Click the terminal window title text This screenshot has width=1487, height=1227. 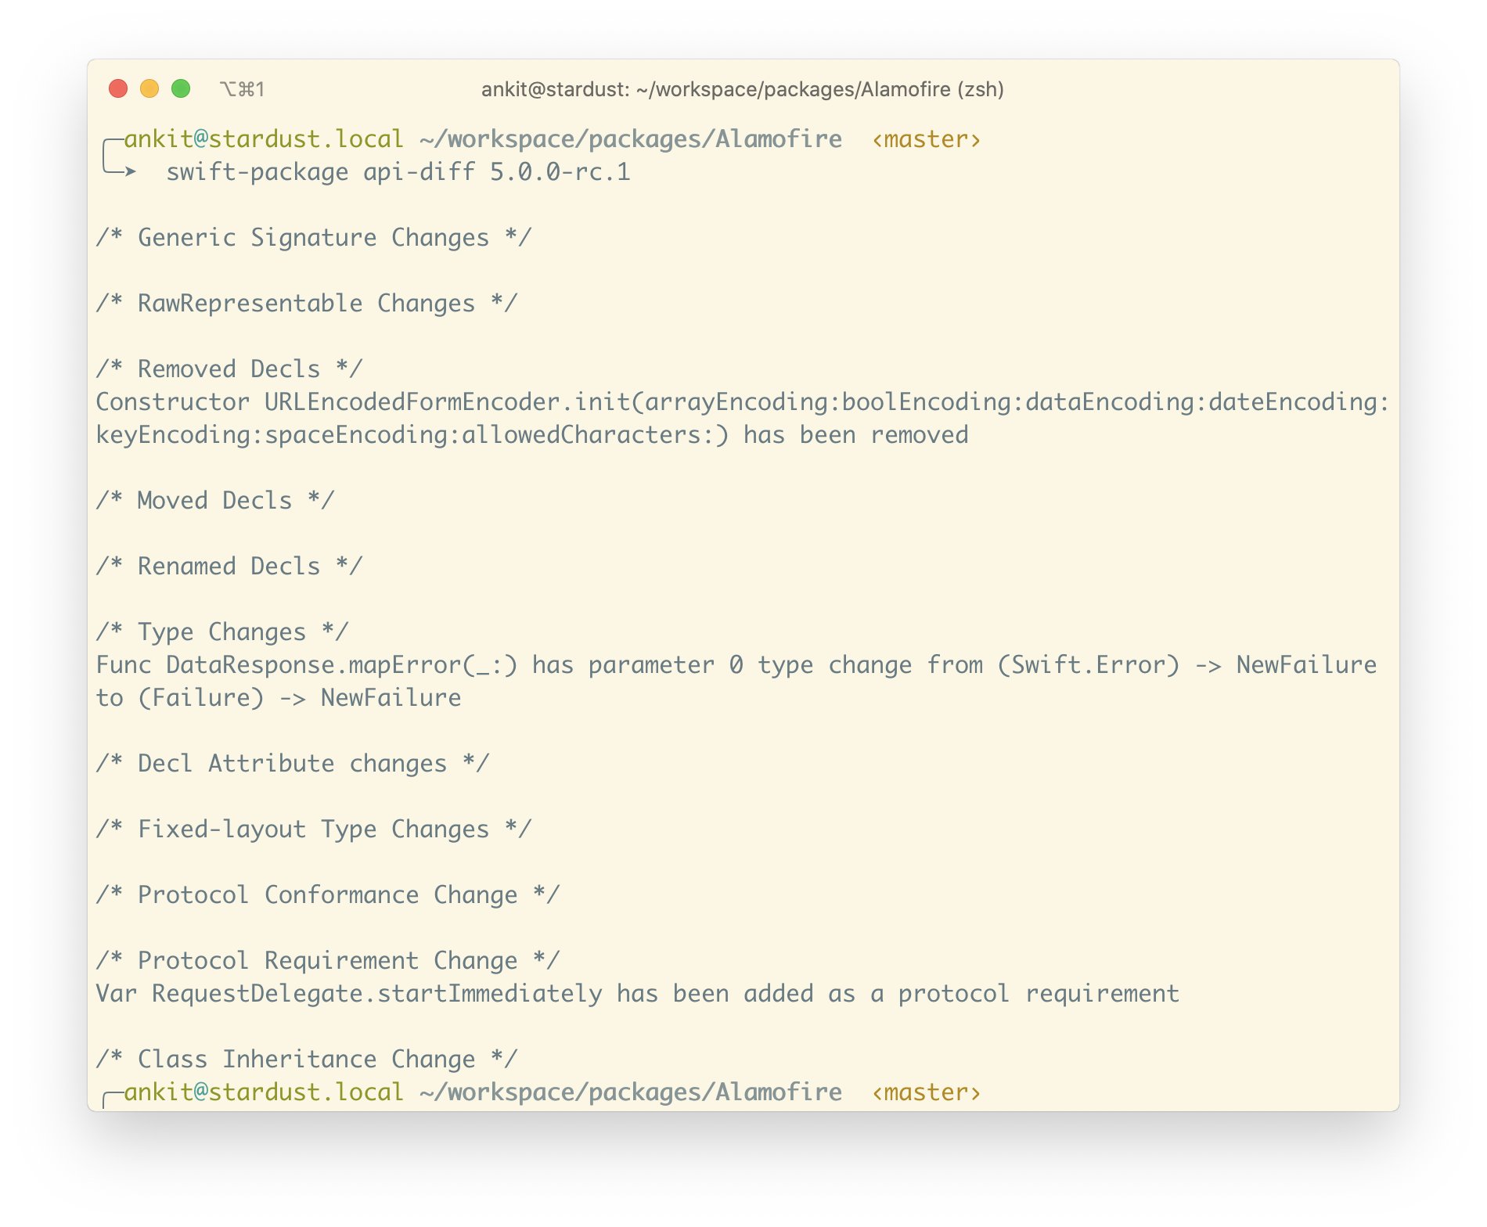[x=742, y=90]
